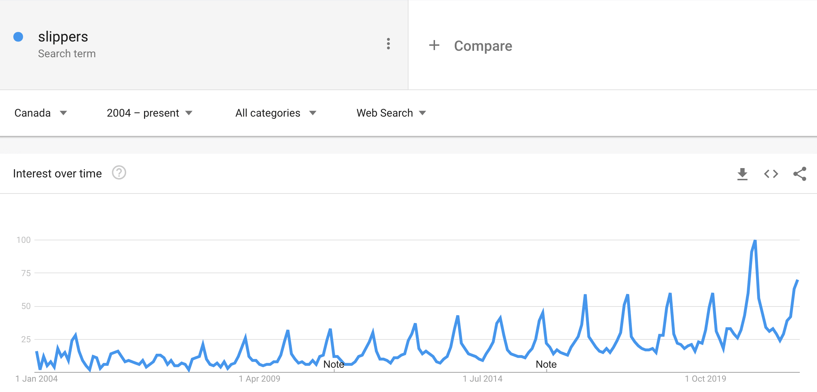Image resolution: width=817 pixels, height=392 pixels.
Task: Open the 2004 – present time range dropdown
Action: click(149, 113)
